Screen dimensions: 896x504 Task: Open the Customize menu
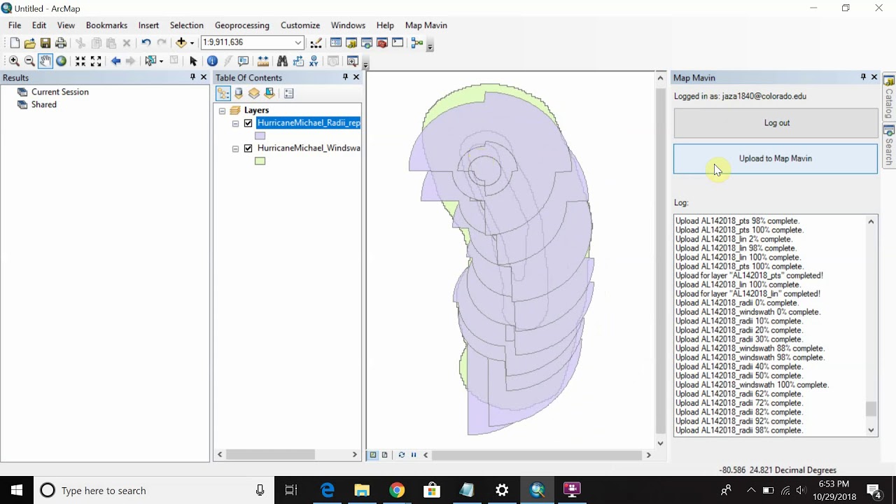point(300,25)
